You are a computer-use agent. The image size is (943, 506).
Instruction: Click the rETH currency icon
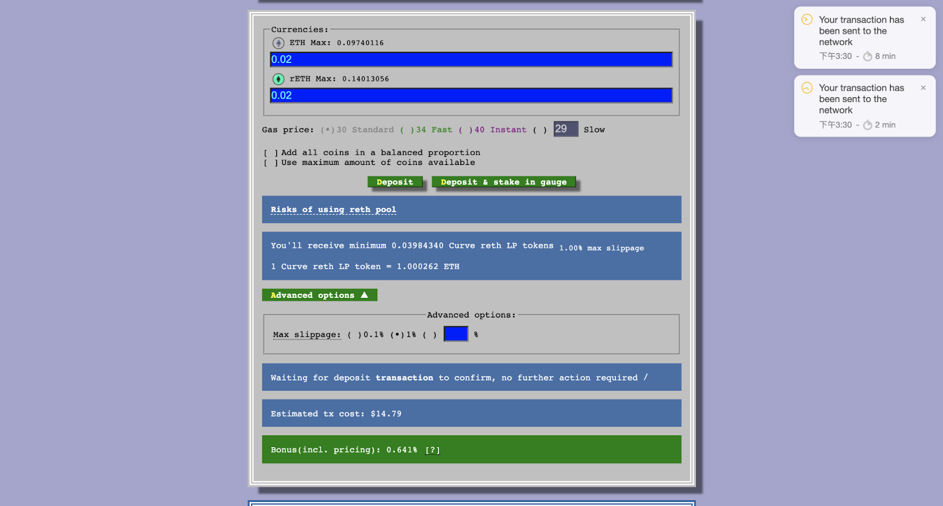tap(278, 79)
